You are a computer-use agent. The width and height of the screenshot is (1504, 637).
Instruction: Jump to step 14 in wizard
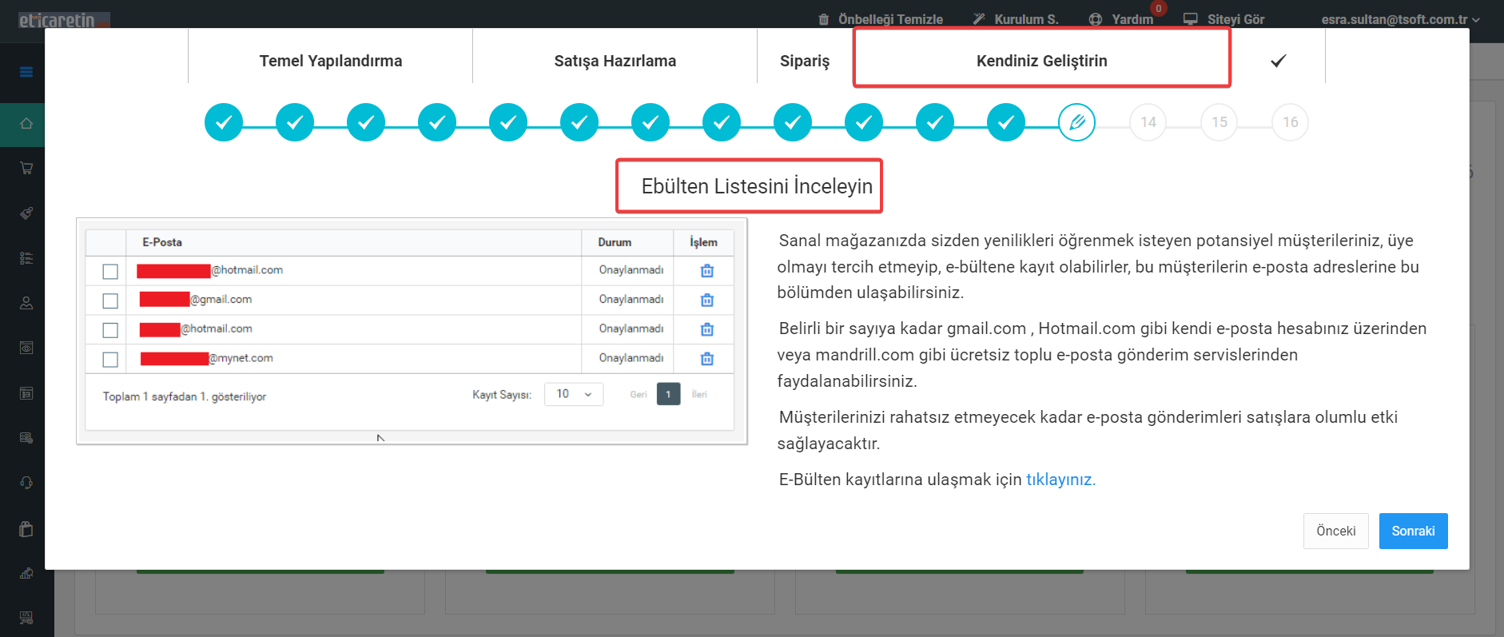[x=1148, y=122]
